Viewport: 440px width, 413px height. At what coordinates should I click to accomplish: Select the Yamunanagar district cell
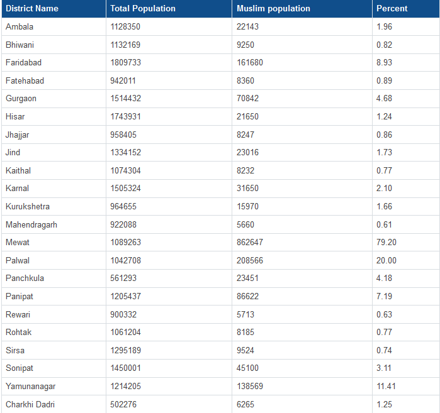pos(31,386)
